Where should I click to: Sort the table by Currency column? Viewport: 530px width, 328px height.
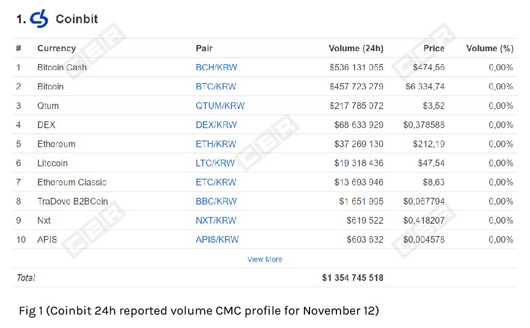coord(56,48)
